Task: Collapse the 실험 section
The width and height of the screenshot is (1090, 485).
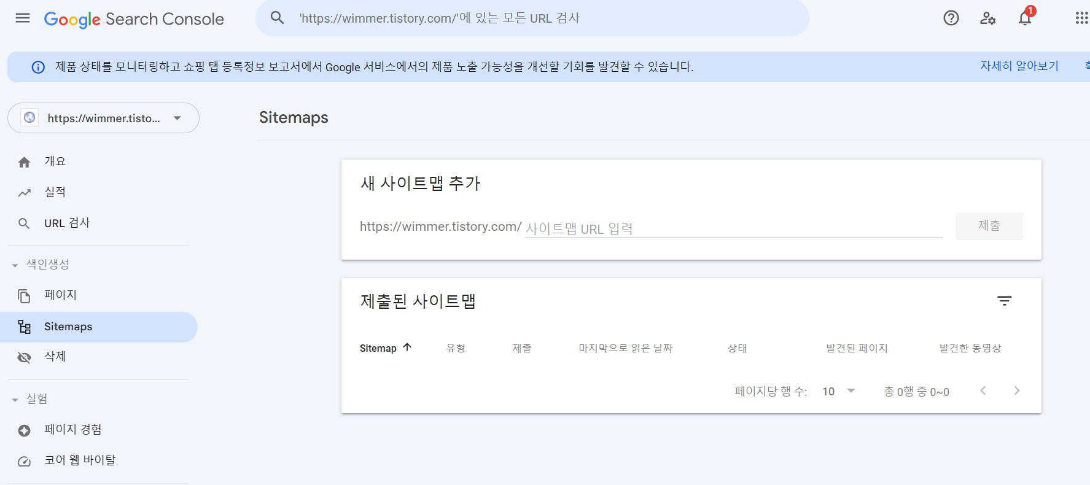Action: (29, 399)
